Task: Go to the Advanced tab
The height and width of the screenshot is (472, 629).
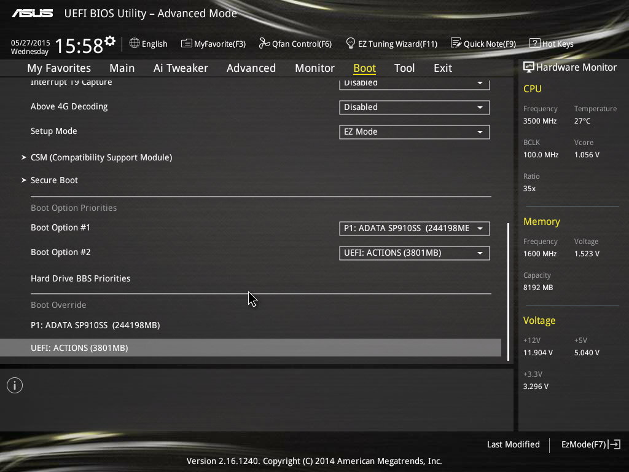Action: coord(251,68)
